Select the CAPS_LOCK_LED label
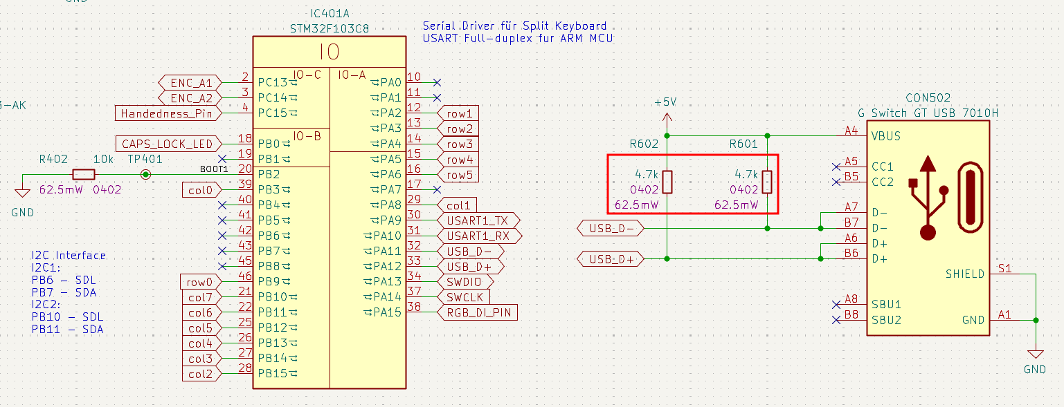Screen dimensions: 1064x407 [x=167, y=144]
